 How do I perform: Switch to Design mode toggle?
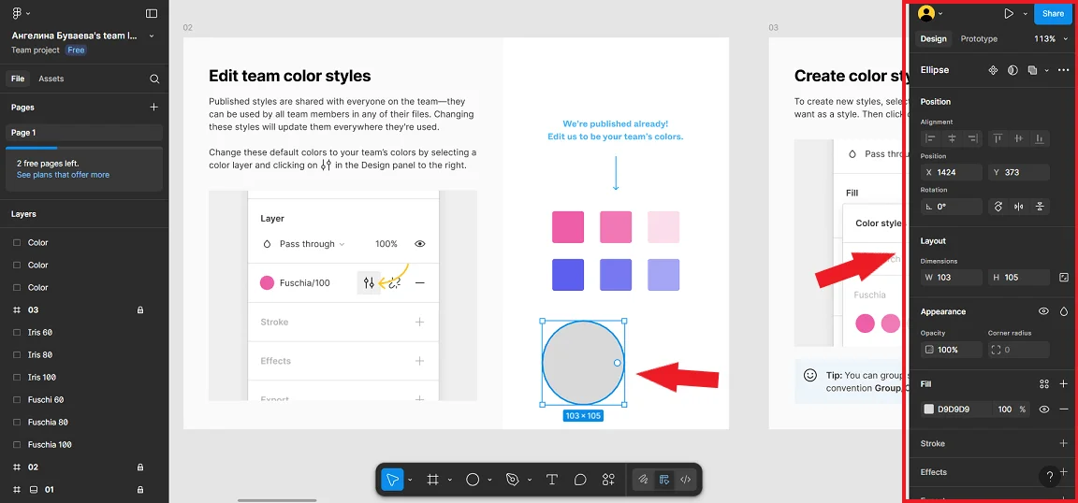[664, 480]
